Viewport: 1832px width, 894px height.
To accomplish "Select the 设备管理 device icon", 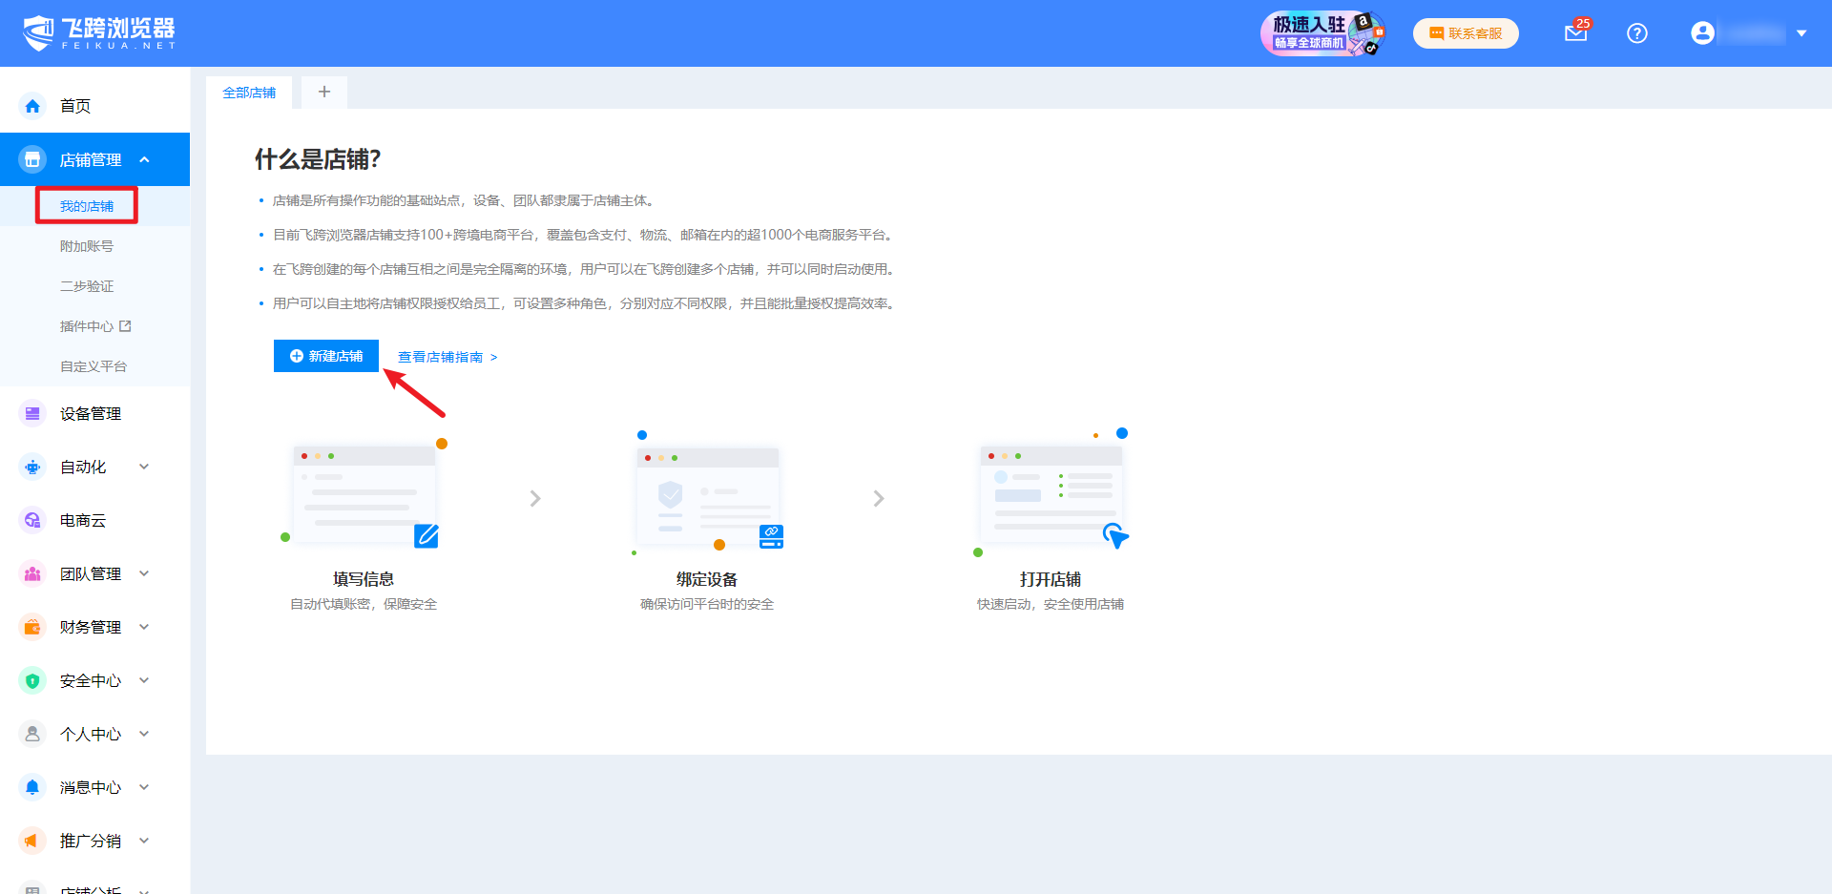I will coord(32,413).
